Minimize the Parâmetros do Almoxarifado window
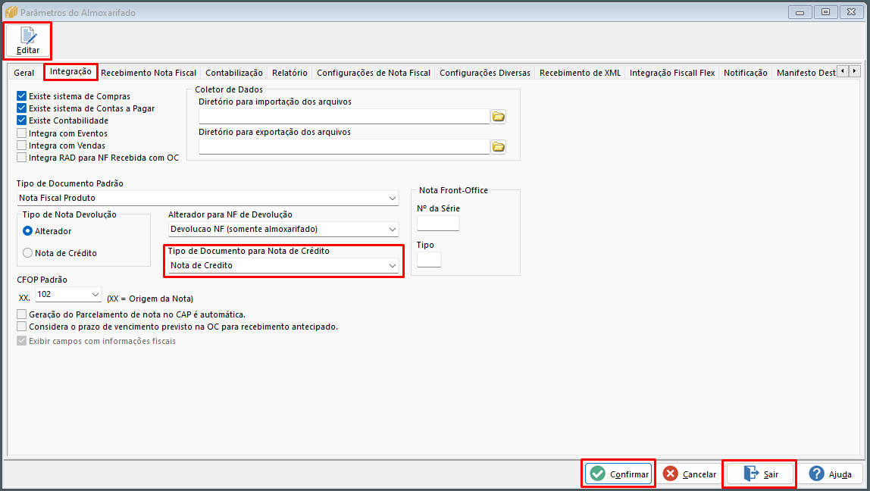 click(x=800, y=11)
